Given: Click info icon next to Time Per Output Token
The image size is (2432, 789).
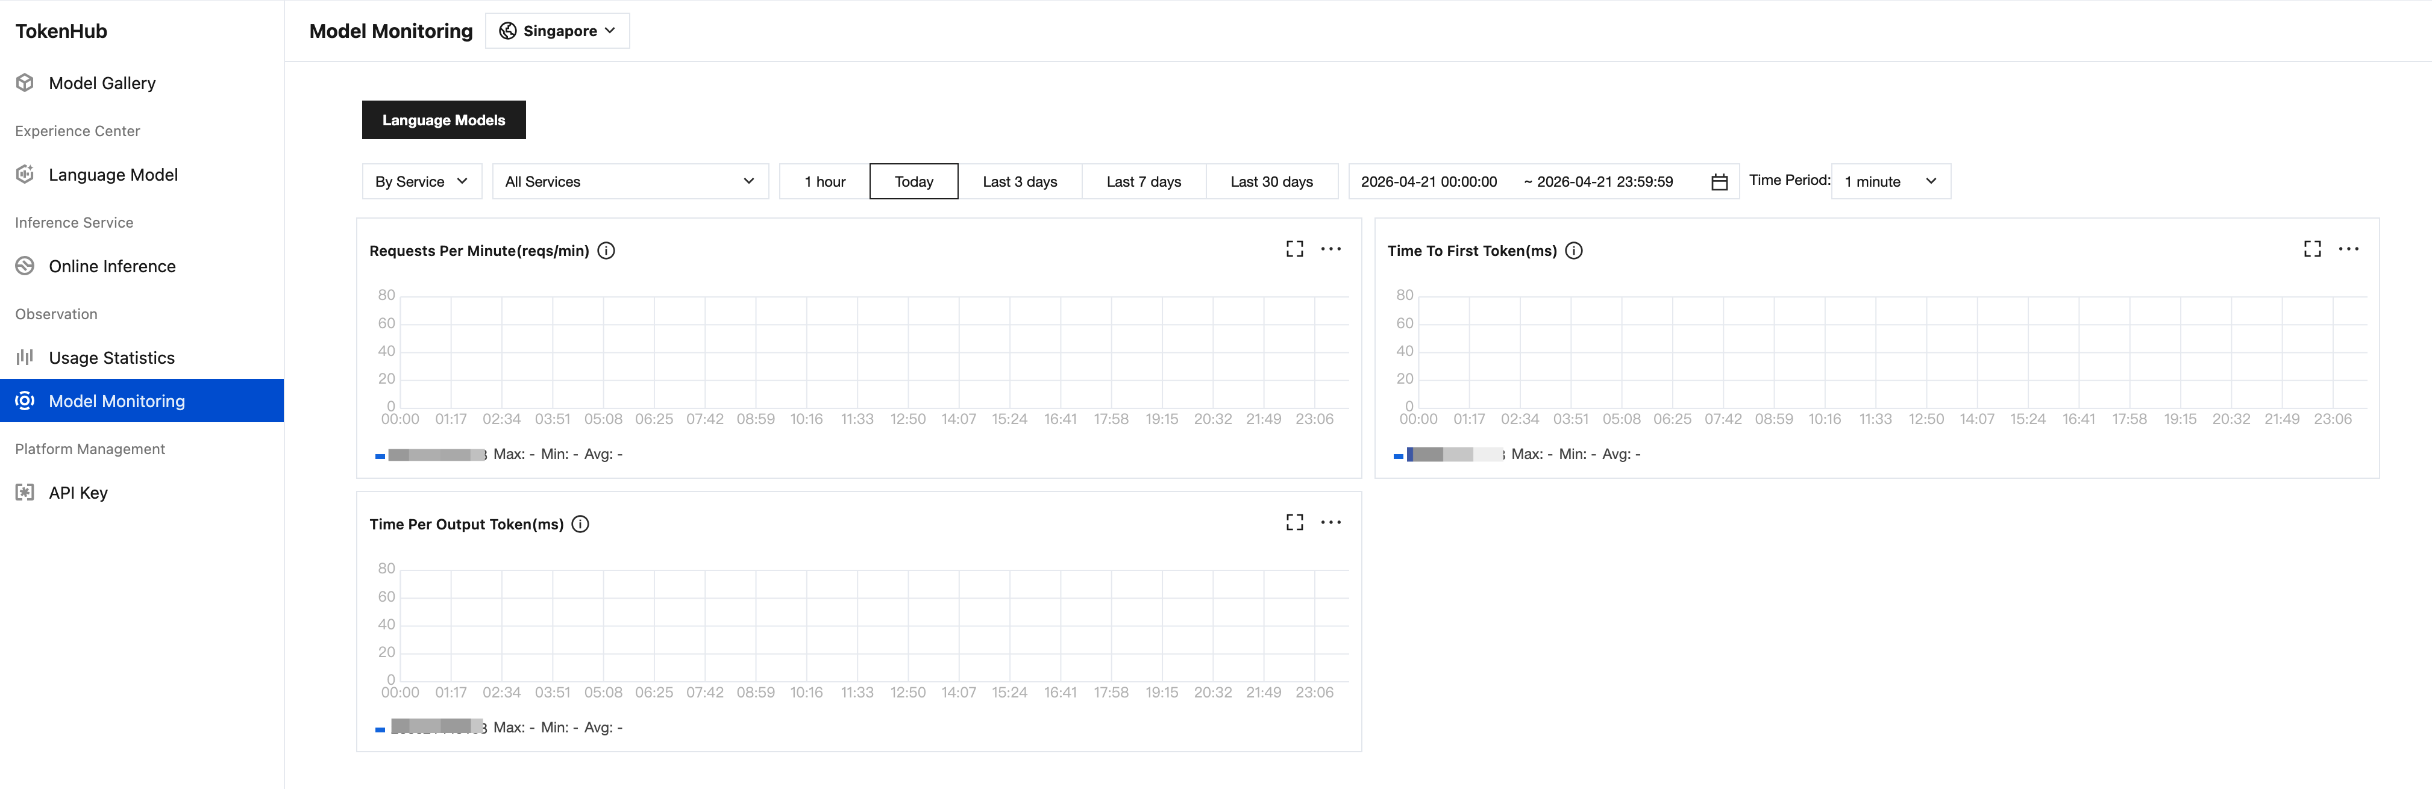Looking at the screenshot, I should (x=581, y=524).
